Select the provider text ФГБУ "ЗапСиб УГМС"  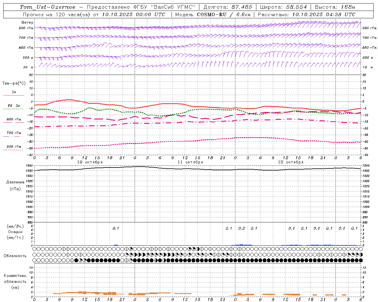[165, 7]
